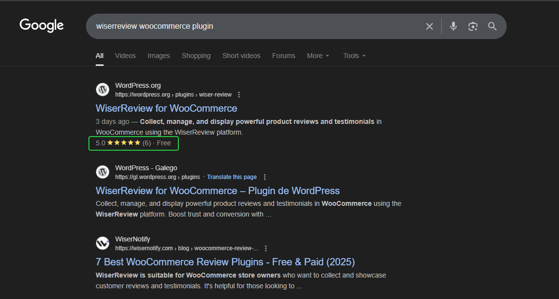This screenshot has width=559, height=299.
Task: Click the WordPress.org favicon on first result
Action: point(103,90)
